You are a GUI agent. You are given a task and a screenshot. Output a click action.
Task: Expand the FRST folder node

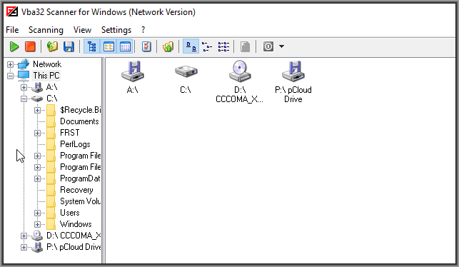(x=37, y=133)
